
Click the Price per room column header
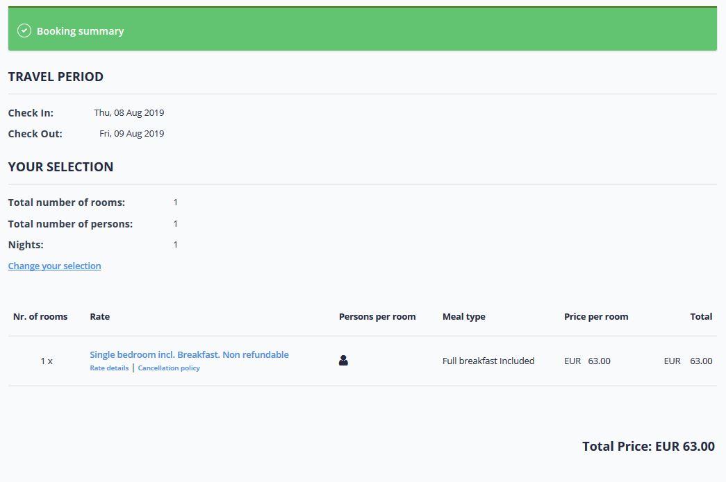click(x=595, y=316)
